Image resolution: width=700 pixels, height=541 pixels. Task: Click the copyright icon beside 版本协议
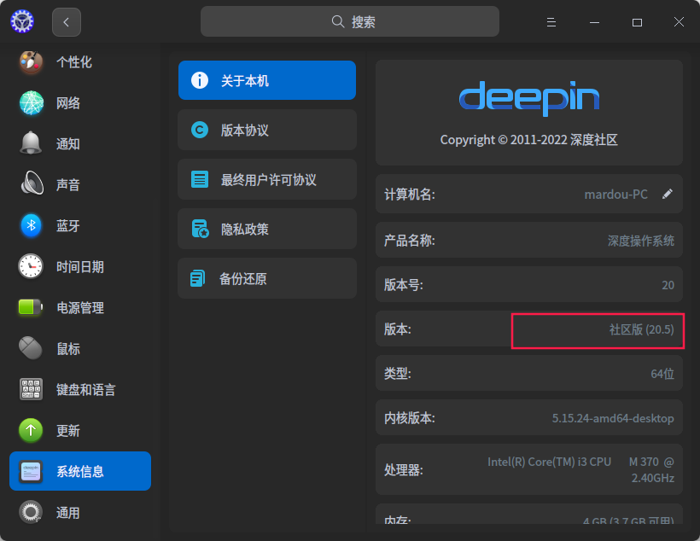200,130
